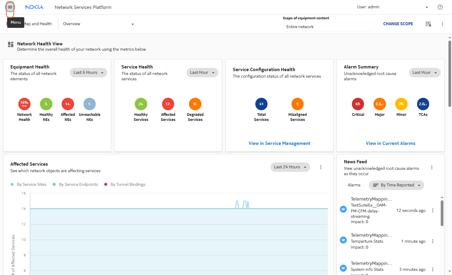Viewport: 452px width, 275px height.
Task: Click the CHANGE SCOPE button
Action: click(398, 24)
